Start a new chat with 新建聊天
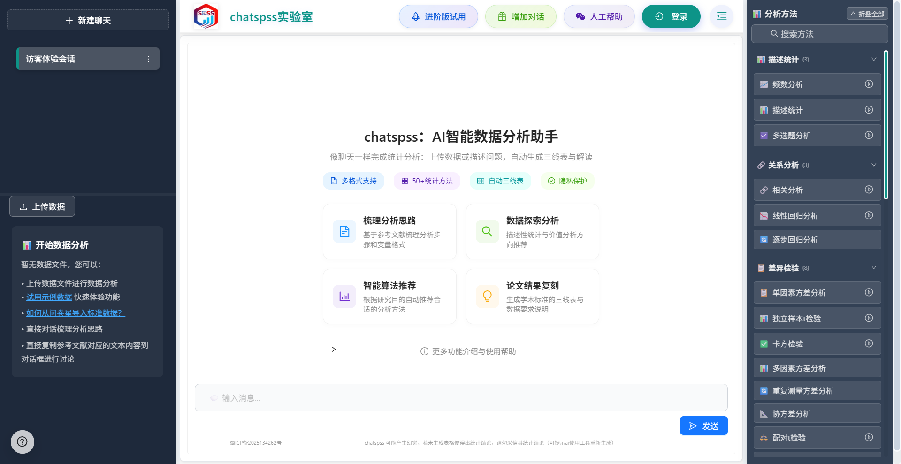The height and width of the screenshot is (464, 901). (88, 20)
